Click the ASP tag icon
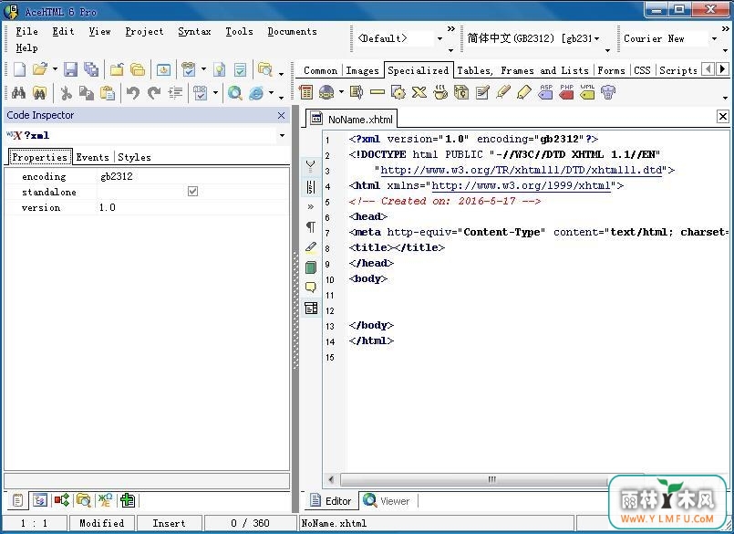 point(545,92)
